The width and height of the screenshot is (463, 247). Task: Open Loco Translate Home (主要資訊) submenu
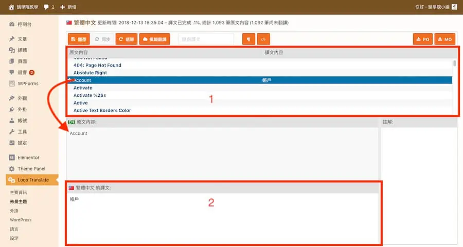[x=19, y=192]
